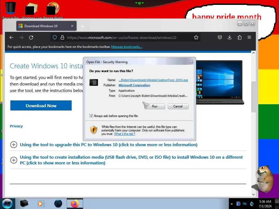Viewport: 279px width, 209px height.
Task: Open the network tray icon
Action: 245,204
